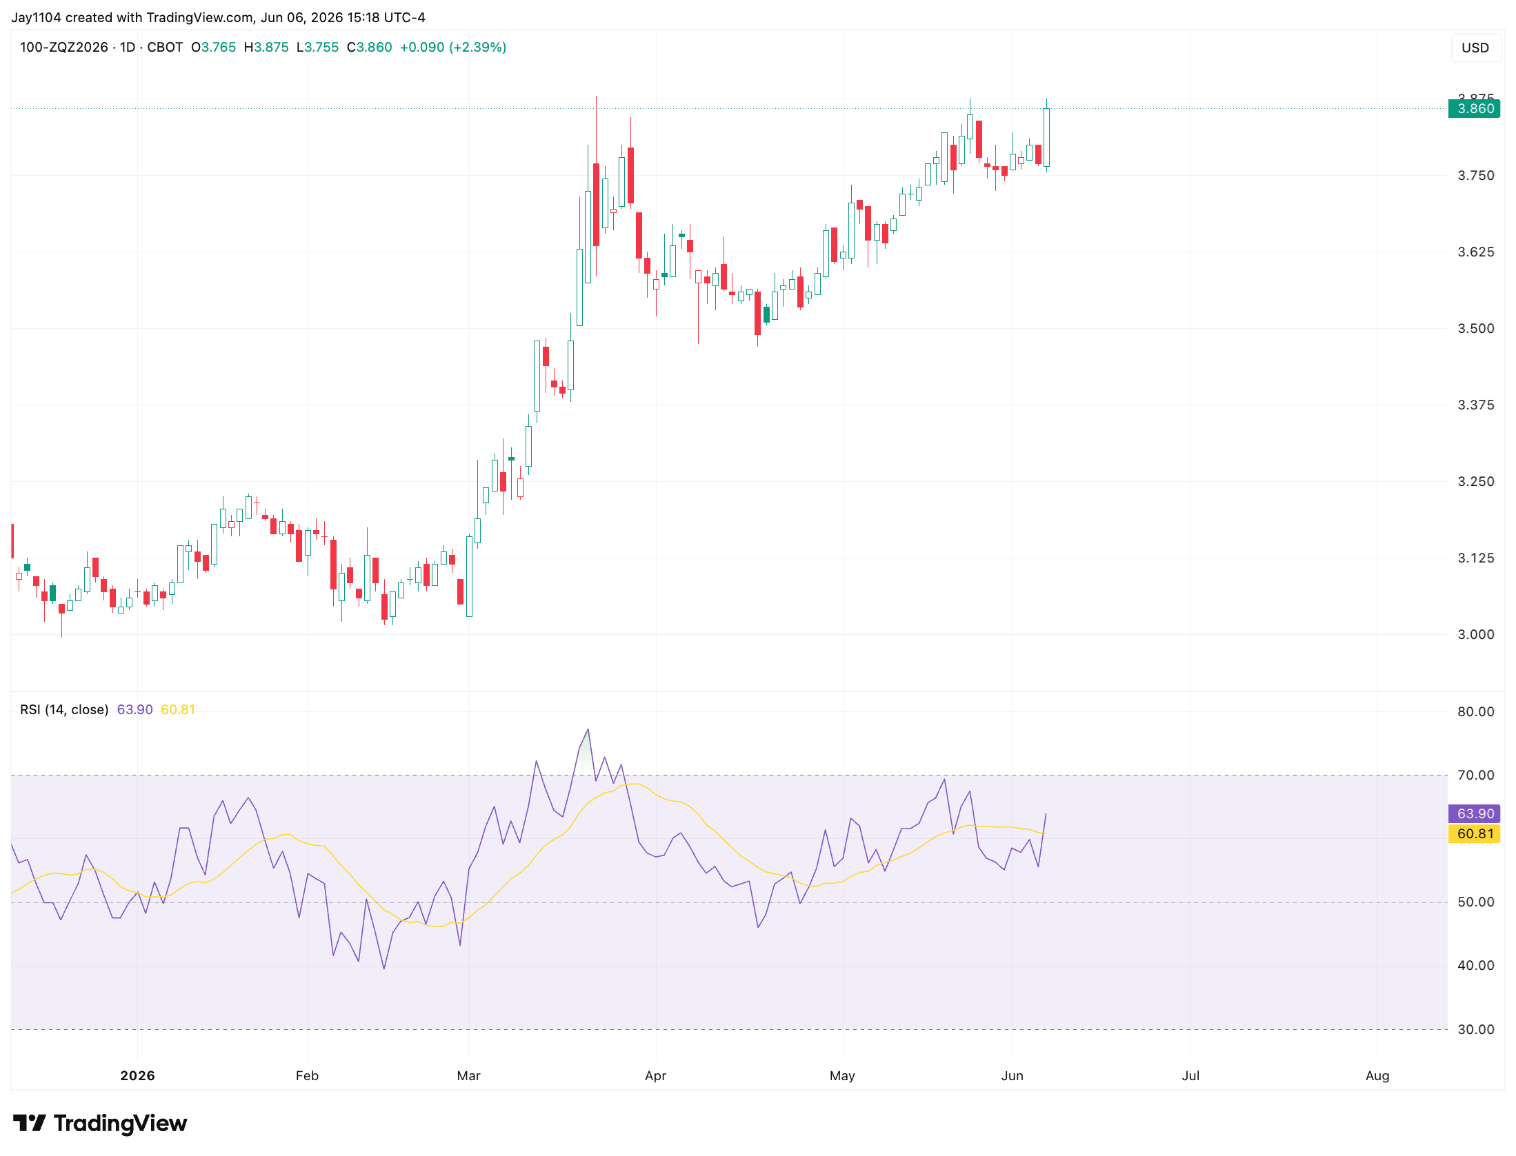Click the 3.000 price scale level

[1475, 634]
